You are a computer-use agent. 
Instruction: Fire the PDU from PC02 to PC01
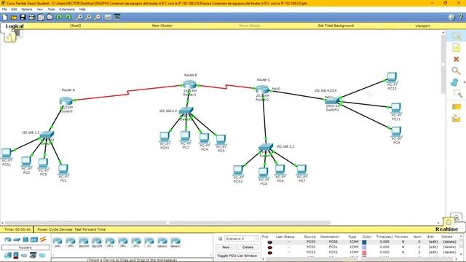(x=270, y=247)
